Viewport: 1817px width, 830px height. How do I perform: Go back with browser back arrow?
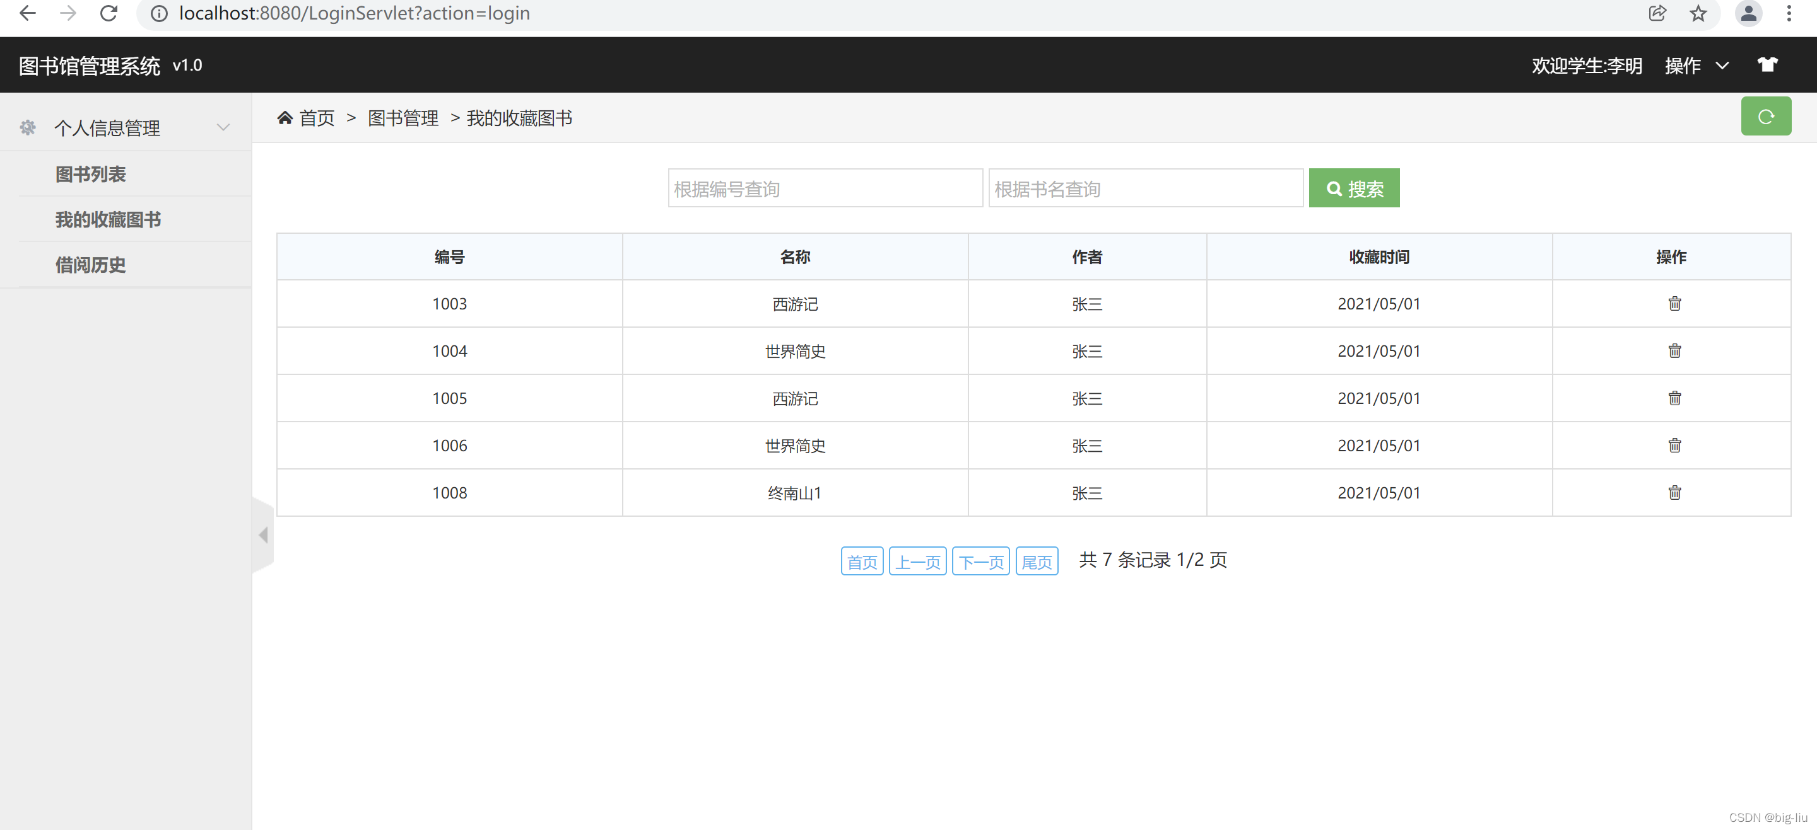[x=28, y=13]
